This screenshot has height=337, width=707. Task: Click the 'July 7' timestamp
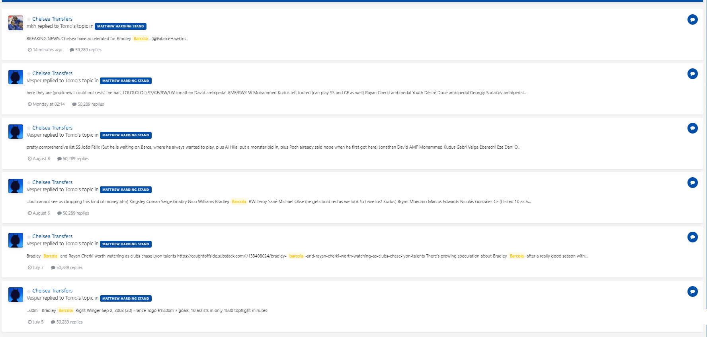click(36, 268)
